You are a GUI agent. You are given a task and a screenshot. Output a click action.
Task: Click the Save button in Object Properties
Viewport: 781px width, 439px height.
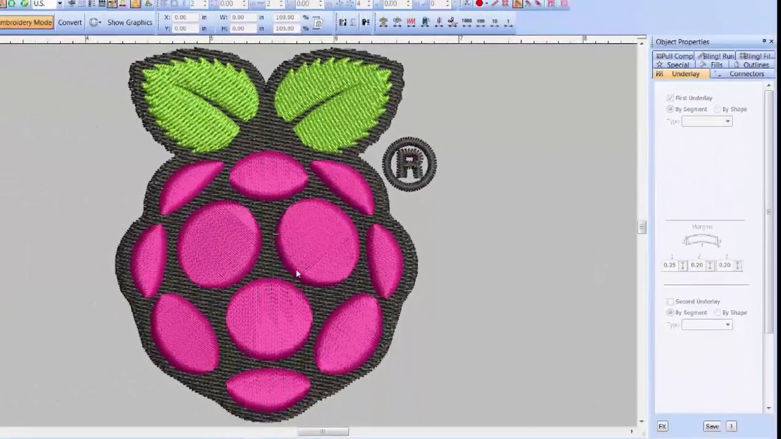(x=712, y=426)
